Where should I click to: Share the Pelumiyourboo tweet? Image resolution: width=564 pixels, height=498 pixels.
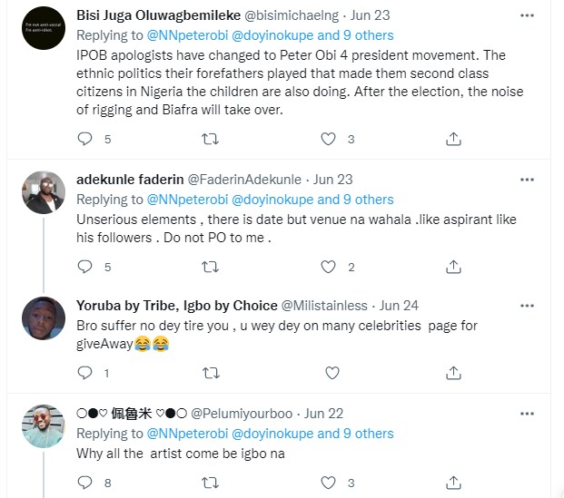click(453, 482)
